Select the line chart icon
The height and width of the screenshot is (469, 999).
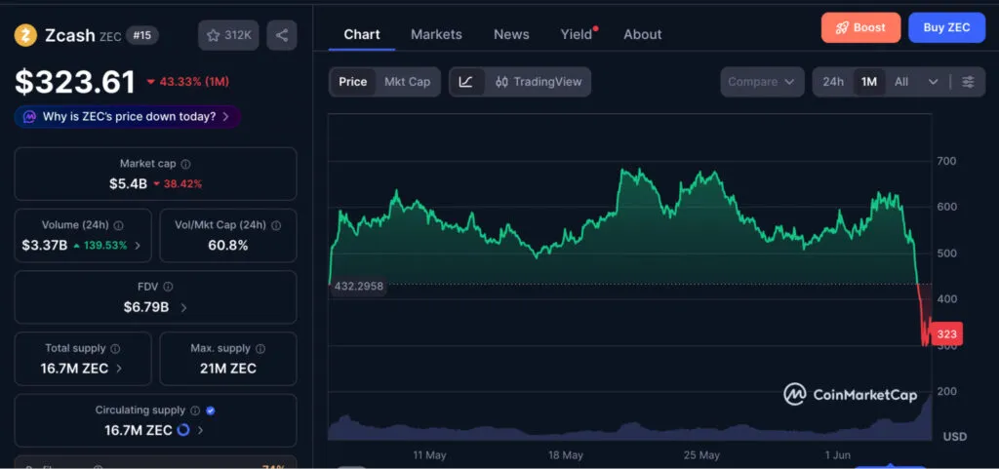(465, 82)
